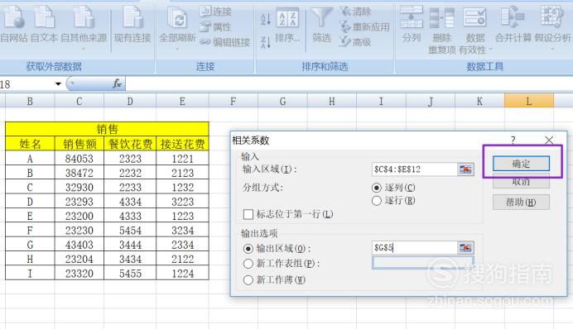Click cell with value 5454
The image size is (573, 329).
[130, 230]
